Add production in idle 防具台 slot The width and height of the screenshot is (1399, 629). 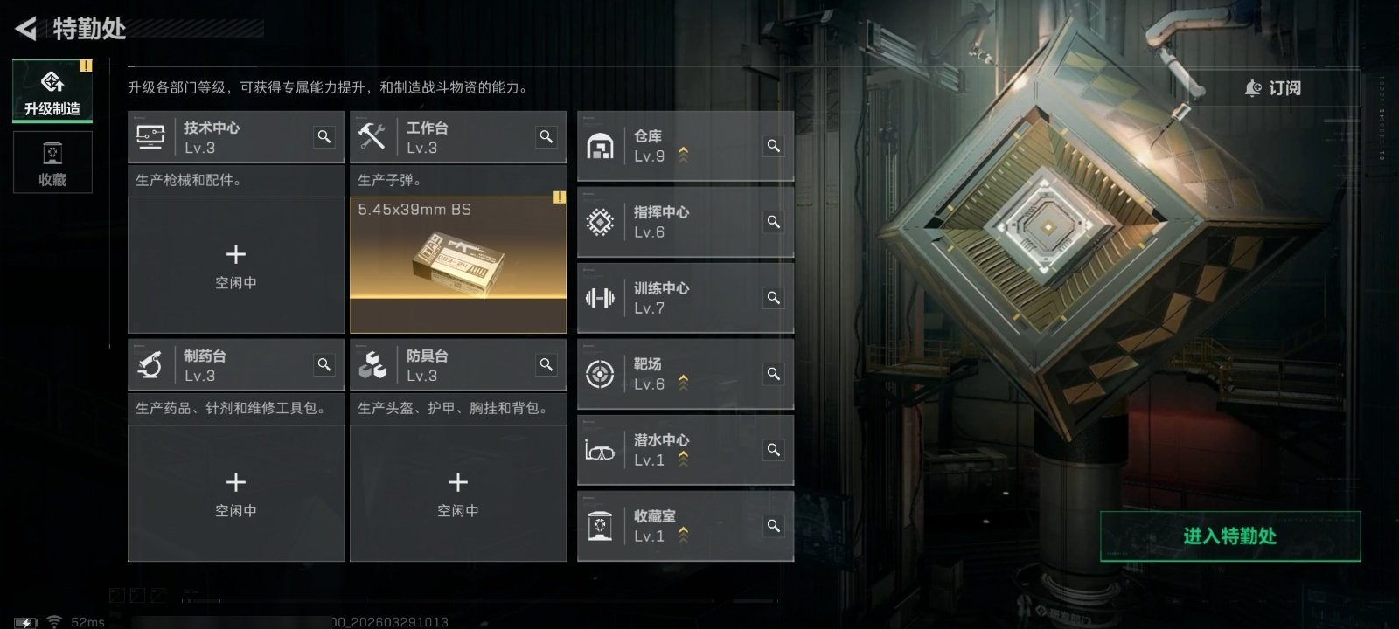458,493
